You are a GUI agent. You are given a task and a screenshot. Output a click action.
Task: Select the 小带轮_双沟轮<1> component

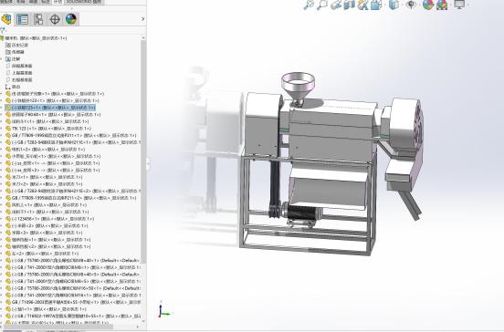pos(53,156)
